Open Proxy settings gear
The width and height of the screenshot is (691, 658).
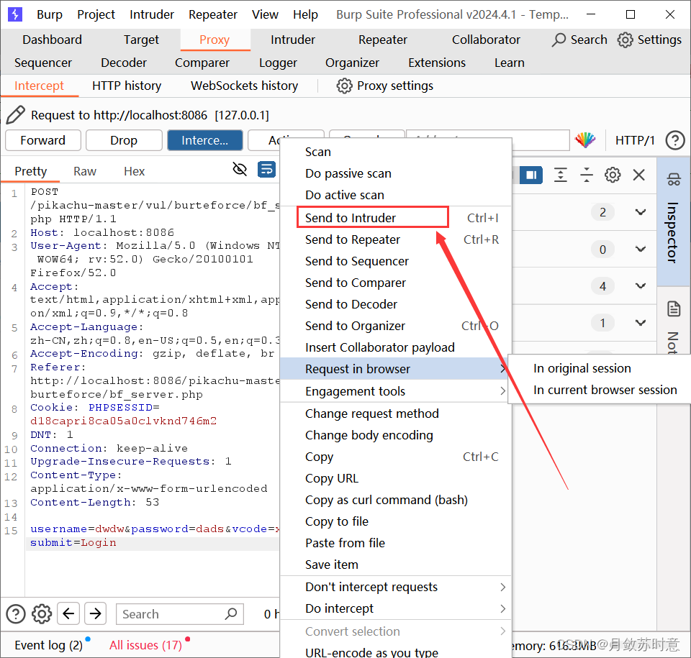(344, 86)
